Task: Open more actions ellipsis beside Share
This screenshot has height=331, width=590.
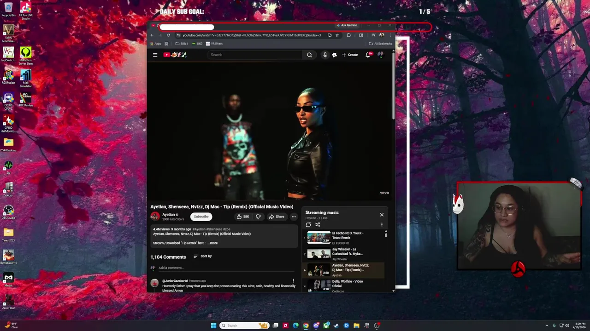Action: tap(294, 217)
